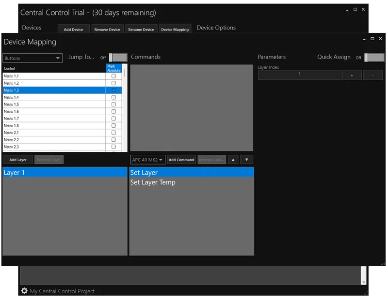Image resolution: width=388 pixels, height=298 pixels.
Task: Click Remove Device in main window
Action: tap(107, 30)
